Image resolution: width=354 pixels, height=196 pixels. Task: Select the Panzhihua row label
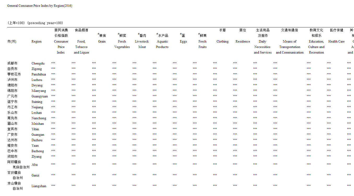pos(39,74)
